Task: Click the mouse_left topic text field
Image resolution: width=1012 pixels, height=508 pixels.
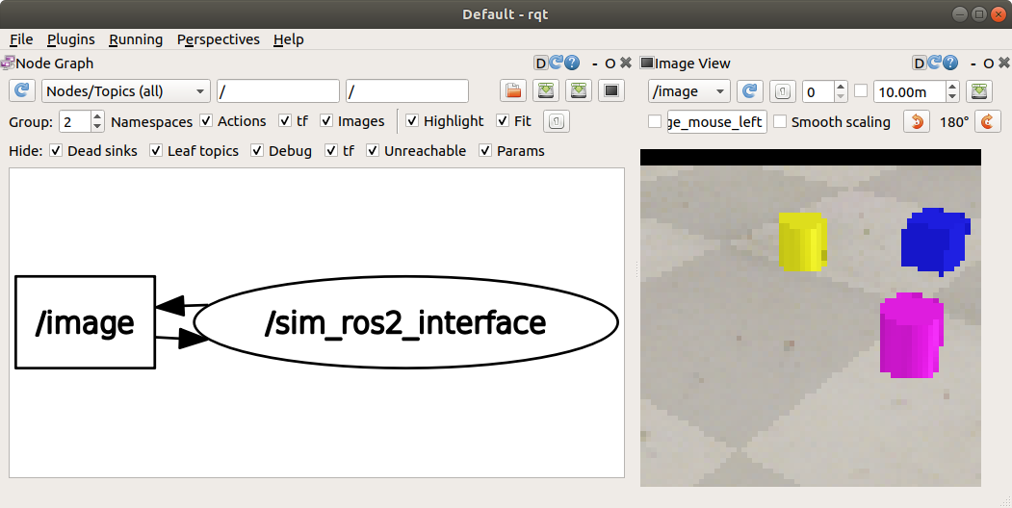Action: 717,121
